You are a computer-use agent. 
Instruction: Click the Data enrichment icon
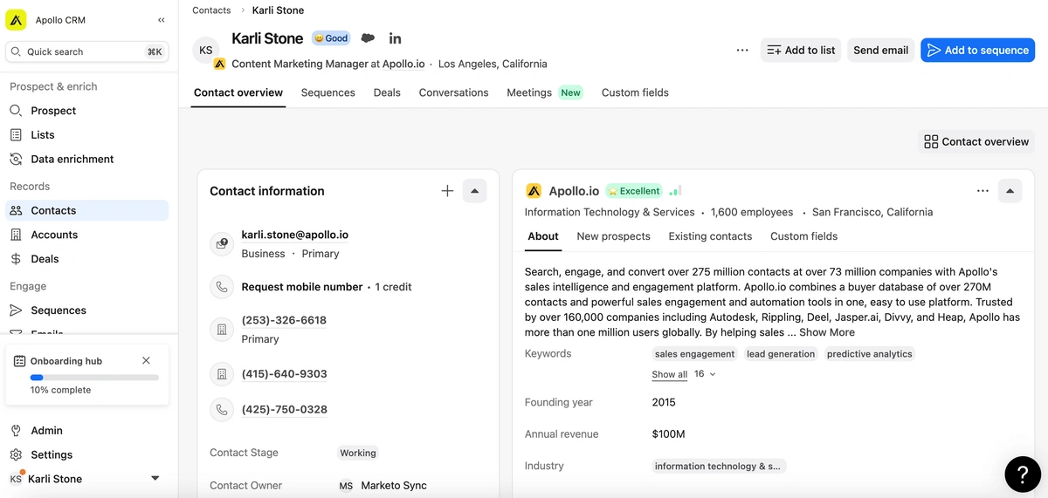[x=16, y=160]
